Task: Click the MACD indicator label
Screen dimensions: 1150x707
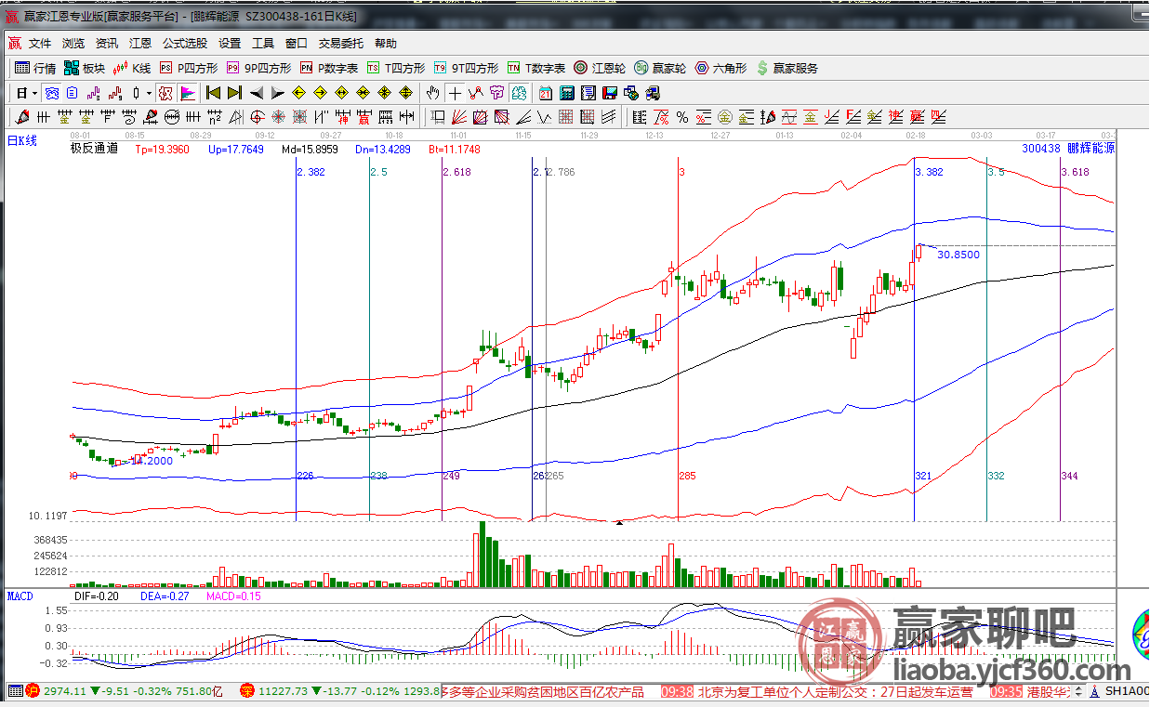Action: coord(20,596)
